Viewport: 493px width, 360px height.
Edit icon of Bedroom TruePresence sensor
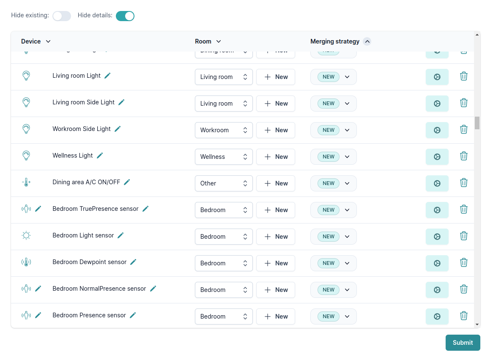(38, 209)
